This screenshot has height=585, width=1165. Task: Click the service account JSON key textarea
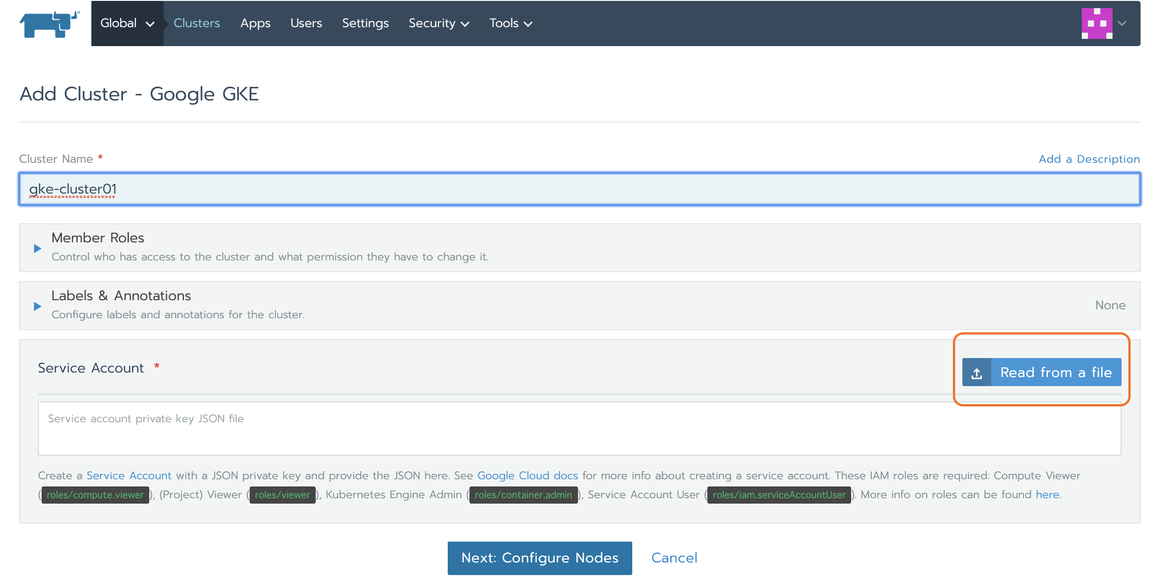pyautogui.click(x=579, y=429)
